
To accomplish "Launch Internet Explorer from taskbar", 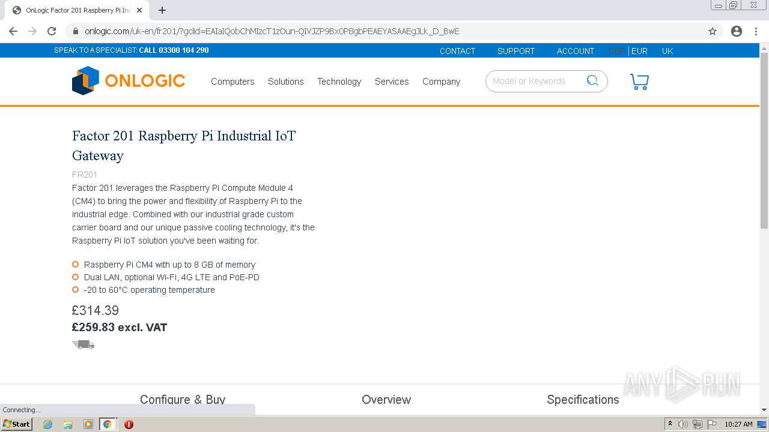I will [x=47, y=424].
